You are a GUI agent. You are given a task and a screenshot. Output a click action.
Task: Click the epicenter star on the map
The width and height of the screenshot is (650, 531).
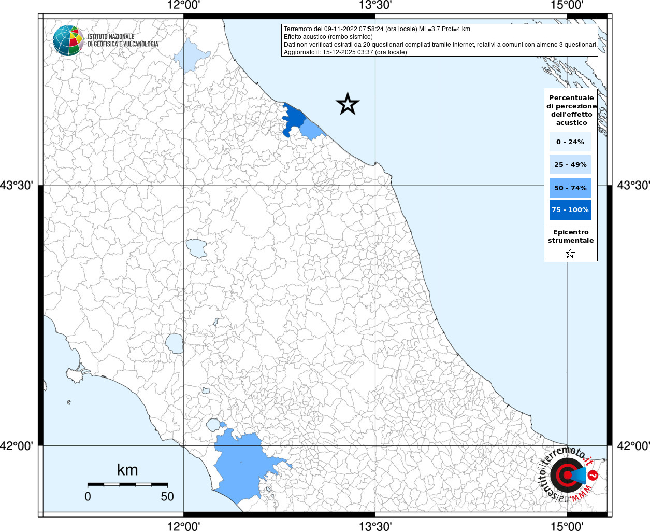(348, 104)
